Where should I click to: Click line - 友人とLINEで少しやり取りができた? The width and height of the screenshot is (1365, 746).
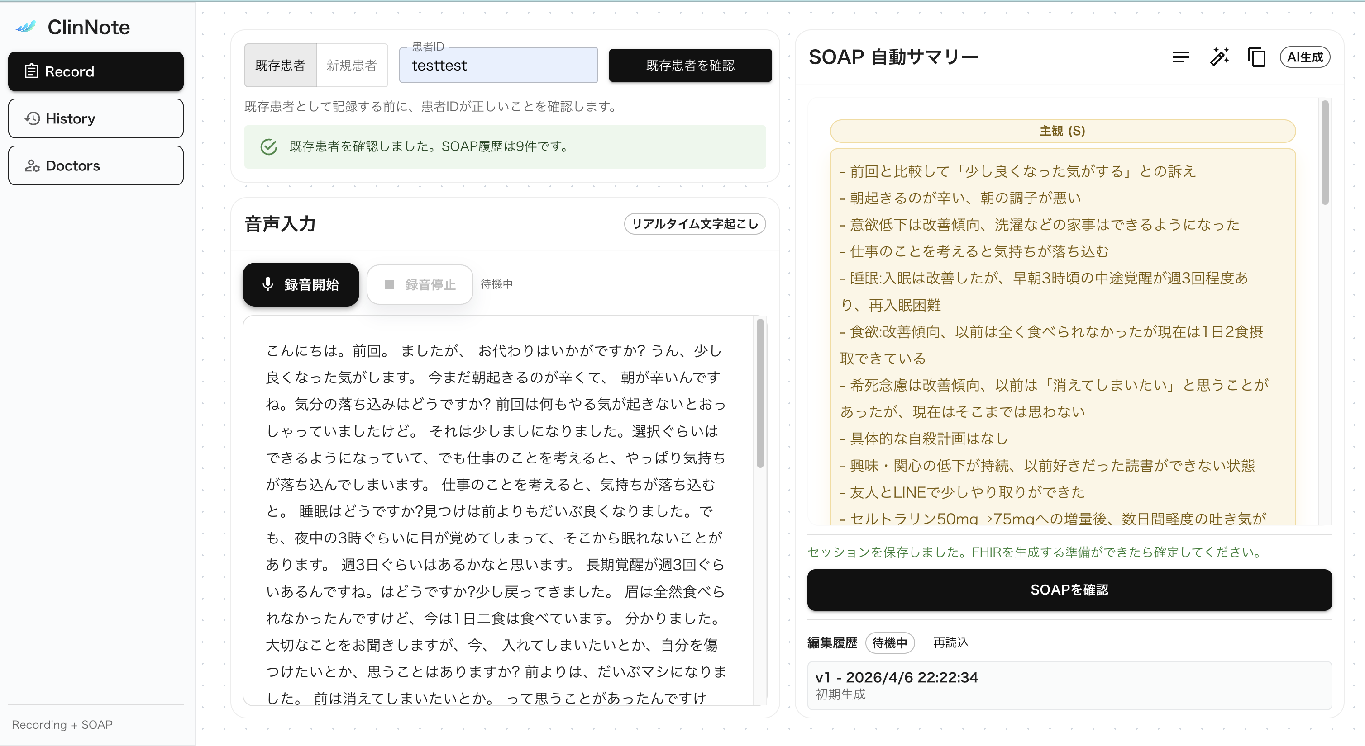[x=962, y=492]
